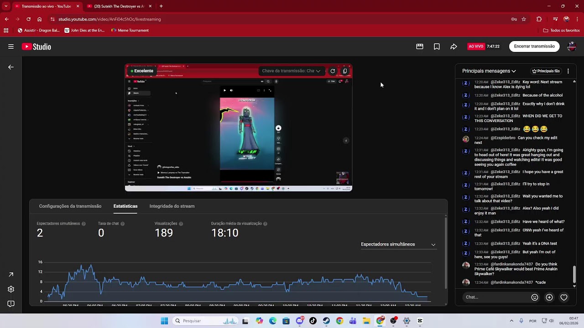Show help for Taxa de chat stat
This screenshot has height=328, width=584.
pos(123,224)
